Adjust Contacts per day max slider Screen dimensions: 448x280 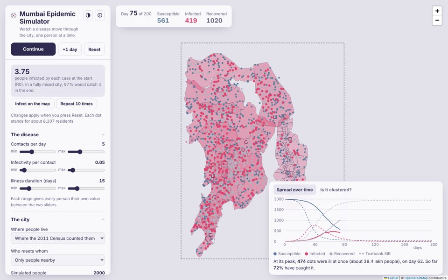(86, 152)
